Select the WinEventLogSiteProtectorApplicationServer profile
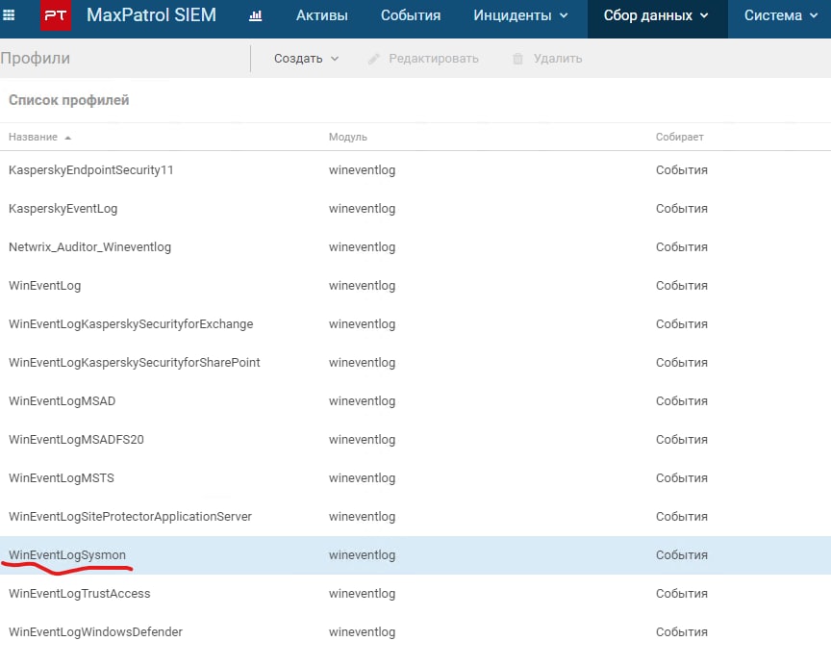 [x=415, y=517]
